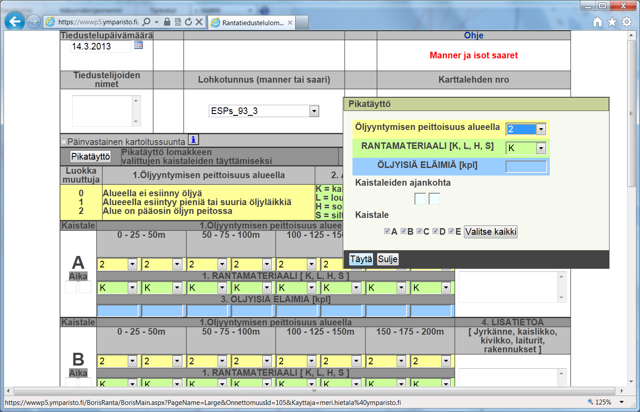Click first Öljyisiä eläimiä field of Kaistale A
Image resolution: width=640 pixels, height=412 pixels.
coord(118,311)
